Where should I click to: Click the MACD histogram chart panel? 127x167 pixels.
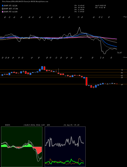point(22,147)
